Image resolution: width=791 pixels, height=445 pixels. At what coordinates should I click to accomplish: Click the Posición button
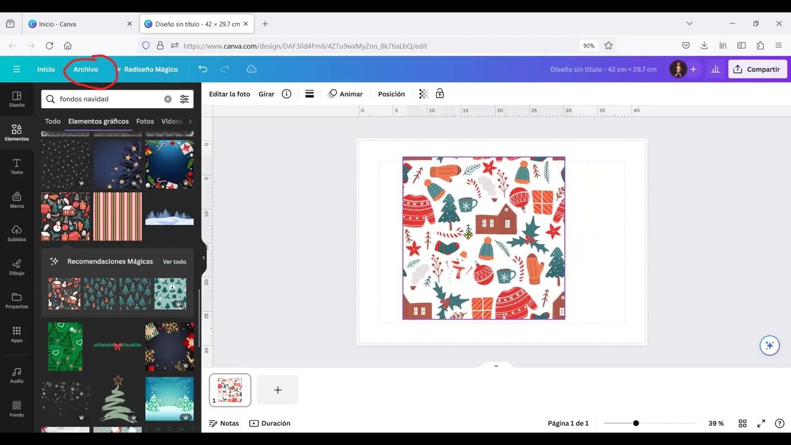[391, 94]
